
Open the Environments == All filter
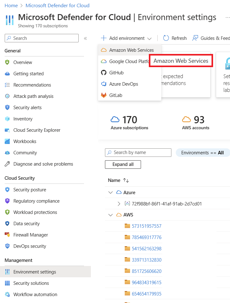click(202, 153)
